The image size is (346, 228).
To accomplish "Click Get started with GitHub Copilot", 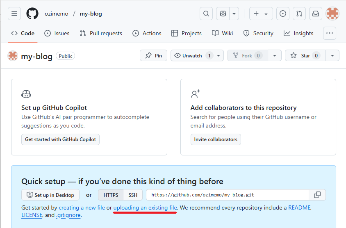I will point(60,139).
